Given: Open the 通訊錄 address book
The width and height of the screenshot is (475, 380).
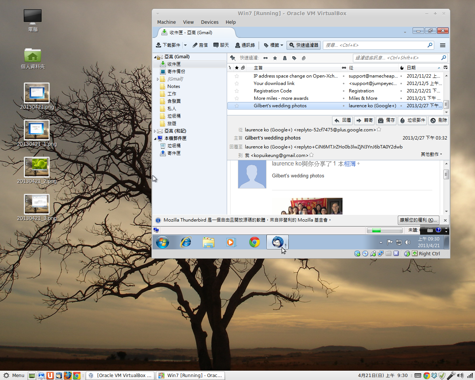Looking at the screenshot, I should tap(245, 45).
